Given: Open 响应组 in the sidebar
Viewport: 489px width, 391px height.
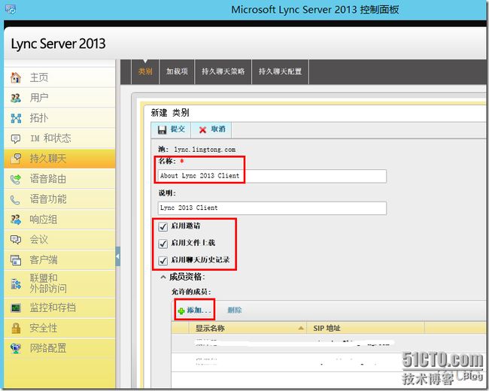Looking at the screenshot, I should (x=59, y=220).
